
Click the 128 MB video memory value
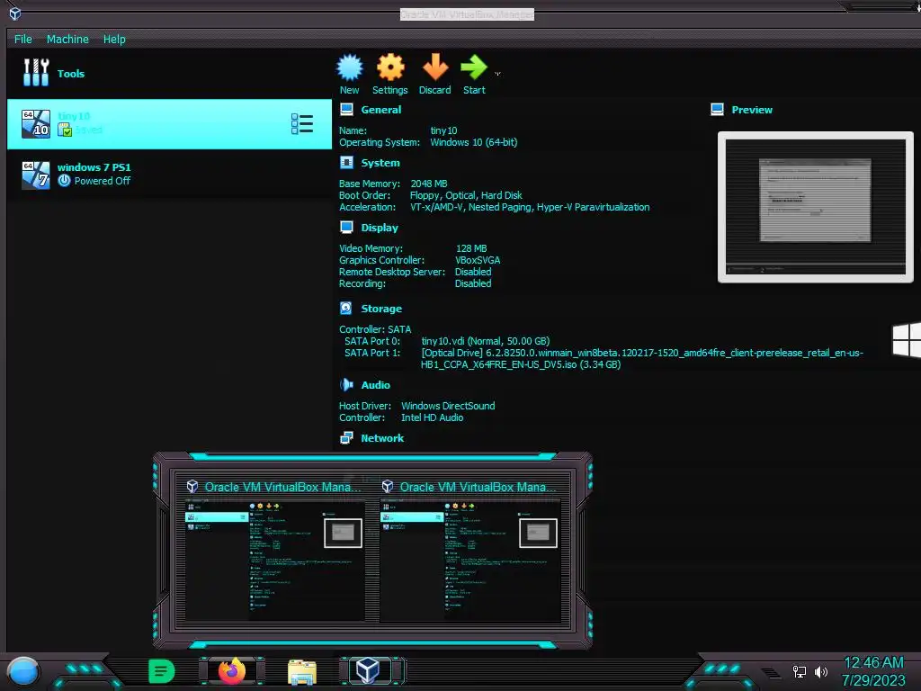(x=471, y=248)
